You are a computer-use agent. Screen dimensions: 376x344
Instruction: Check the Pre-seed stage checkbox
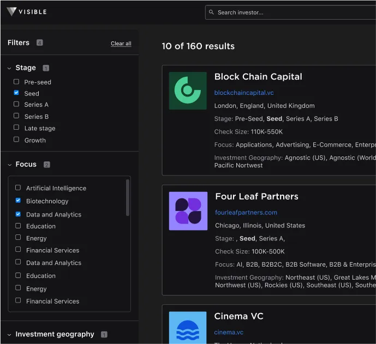coord(16,82)
